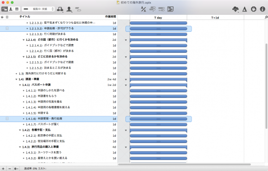Add a task with the plus button
The image size is (268, 171).
pos(3,169)
